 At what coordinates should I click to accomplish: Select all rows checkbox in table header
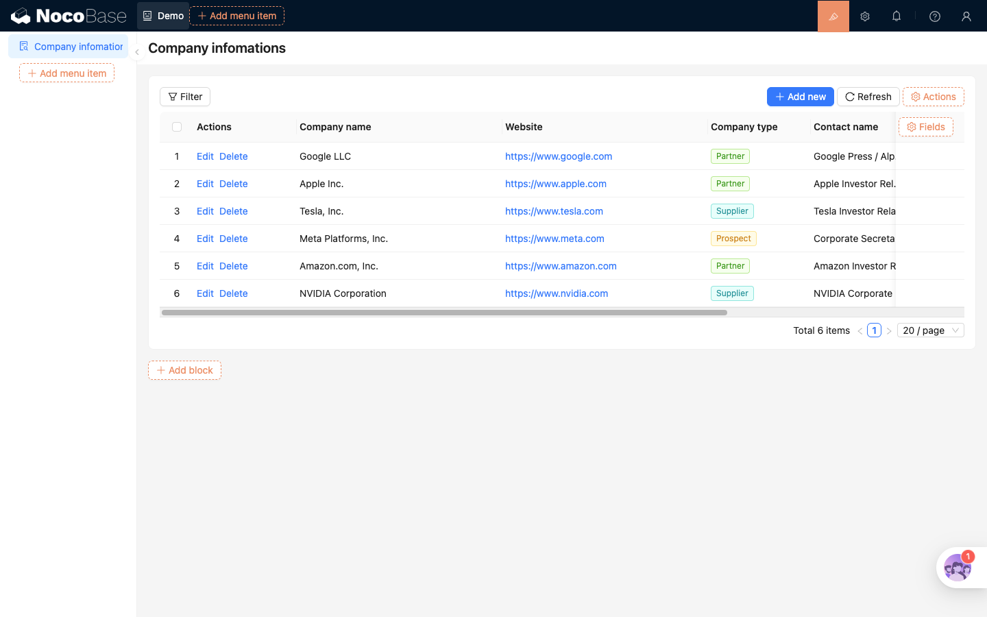(x=177, y=127)
